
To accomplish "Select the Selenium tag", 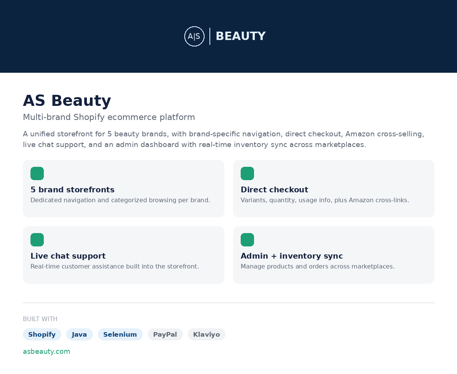I will (x=120, y=334).
